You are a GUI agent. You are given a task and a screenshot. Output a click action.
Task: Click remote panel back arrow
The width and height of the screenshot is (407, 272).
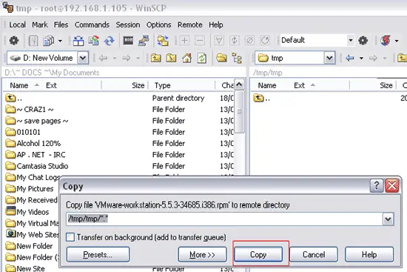[x=350, y=58]
